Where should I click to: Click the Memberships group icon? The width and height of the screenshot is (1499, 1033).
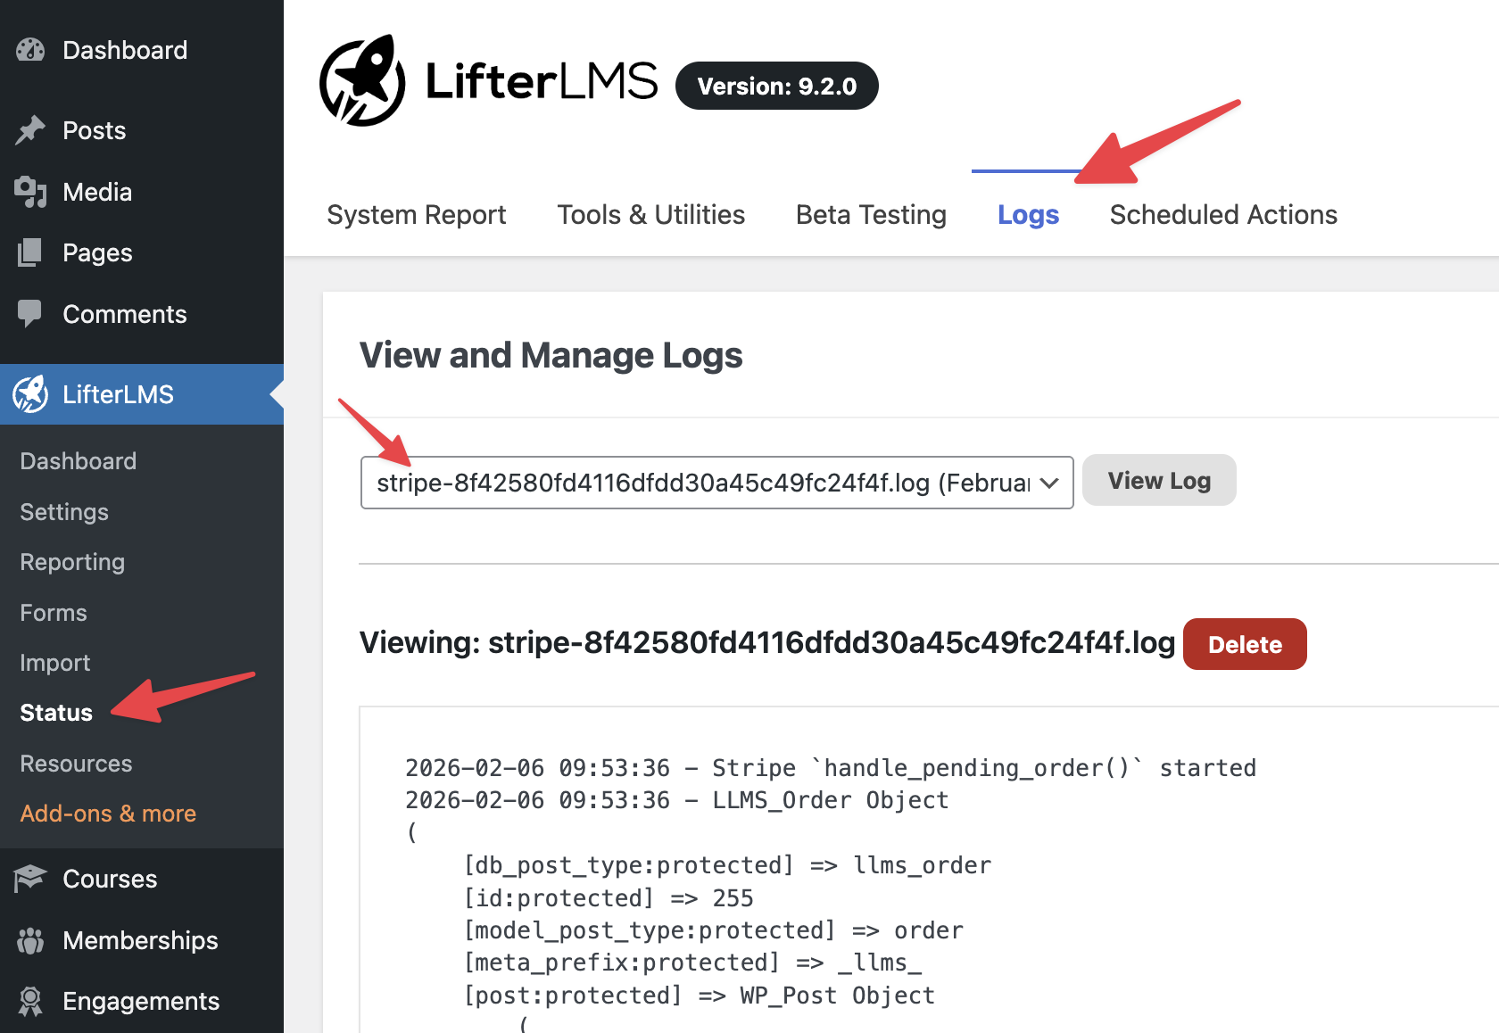pyautogui.click(x=30, y=940)
